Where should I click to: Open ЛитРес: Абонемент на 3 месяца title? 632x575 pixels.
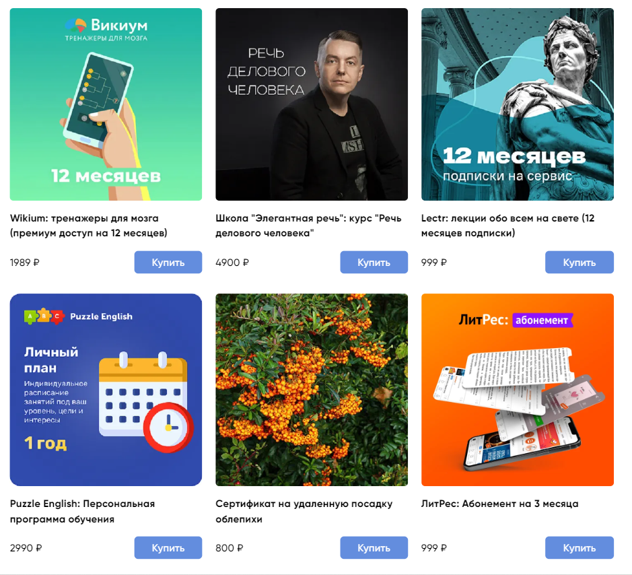(500, 504)
